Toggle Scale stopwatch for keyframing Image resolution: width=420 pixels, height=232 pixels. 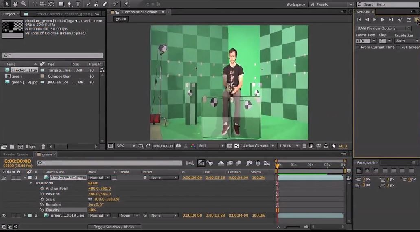point(42,199)
